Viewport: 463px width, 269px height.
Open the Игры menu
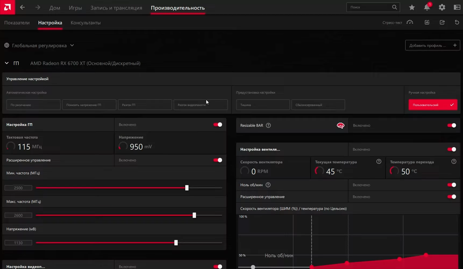[x=75, y=8]
